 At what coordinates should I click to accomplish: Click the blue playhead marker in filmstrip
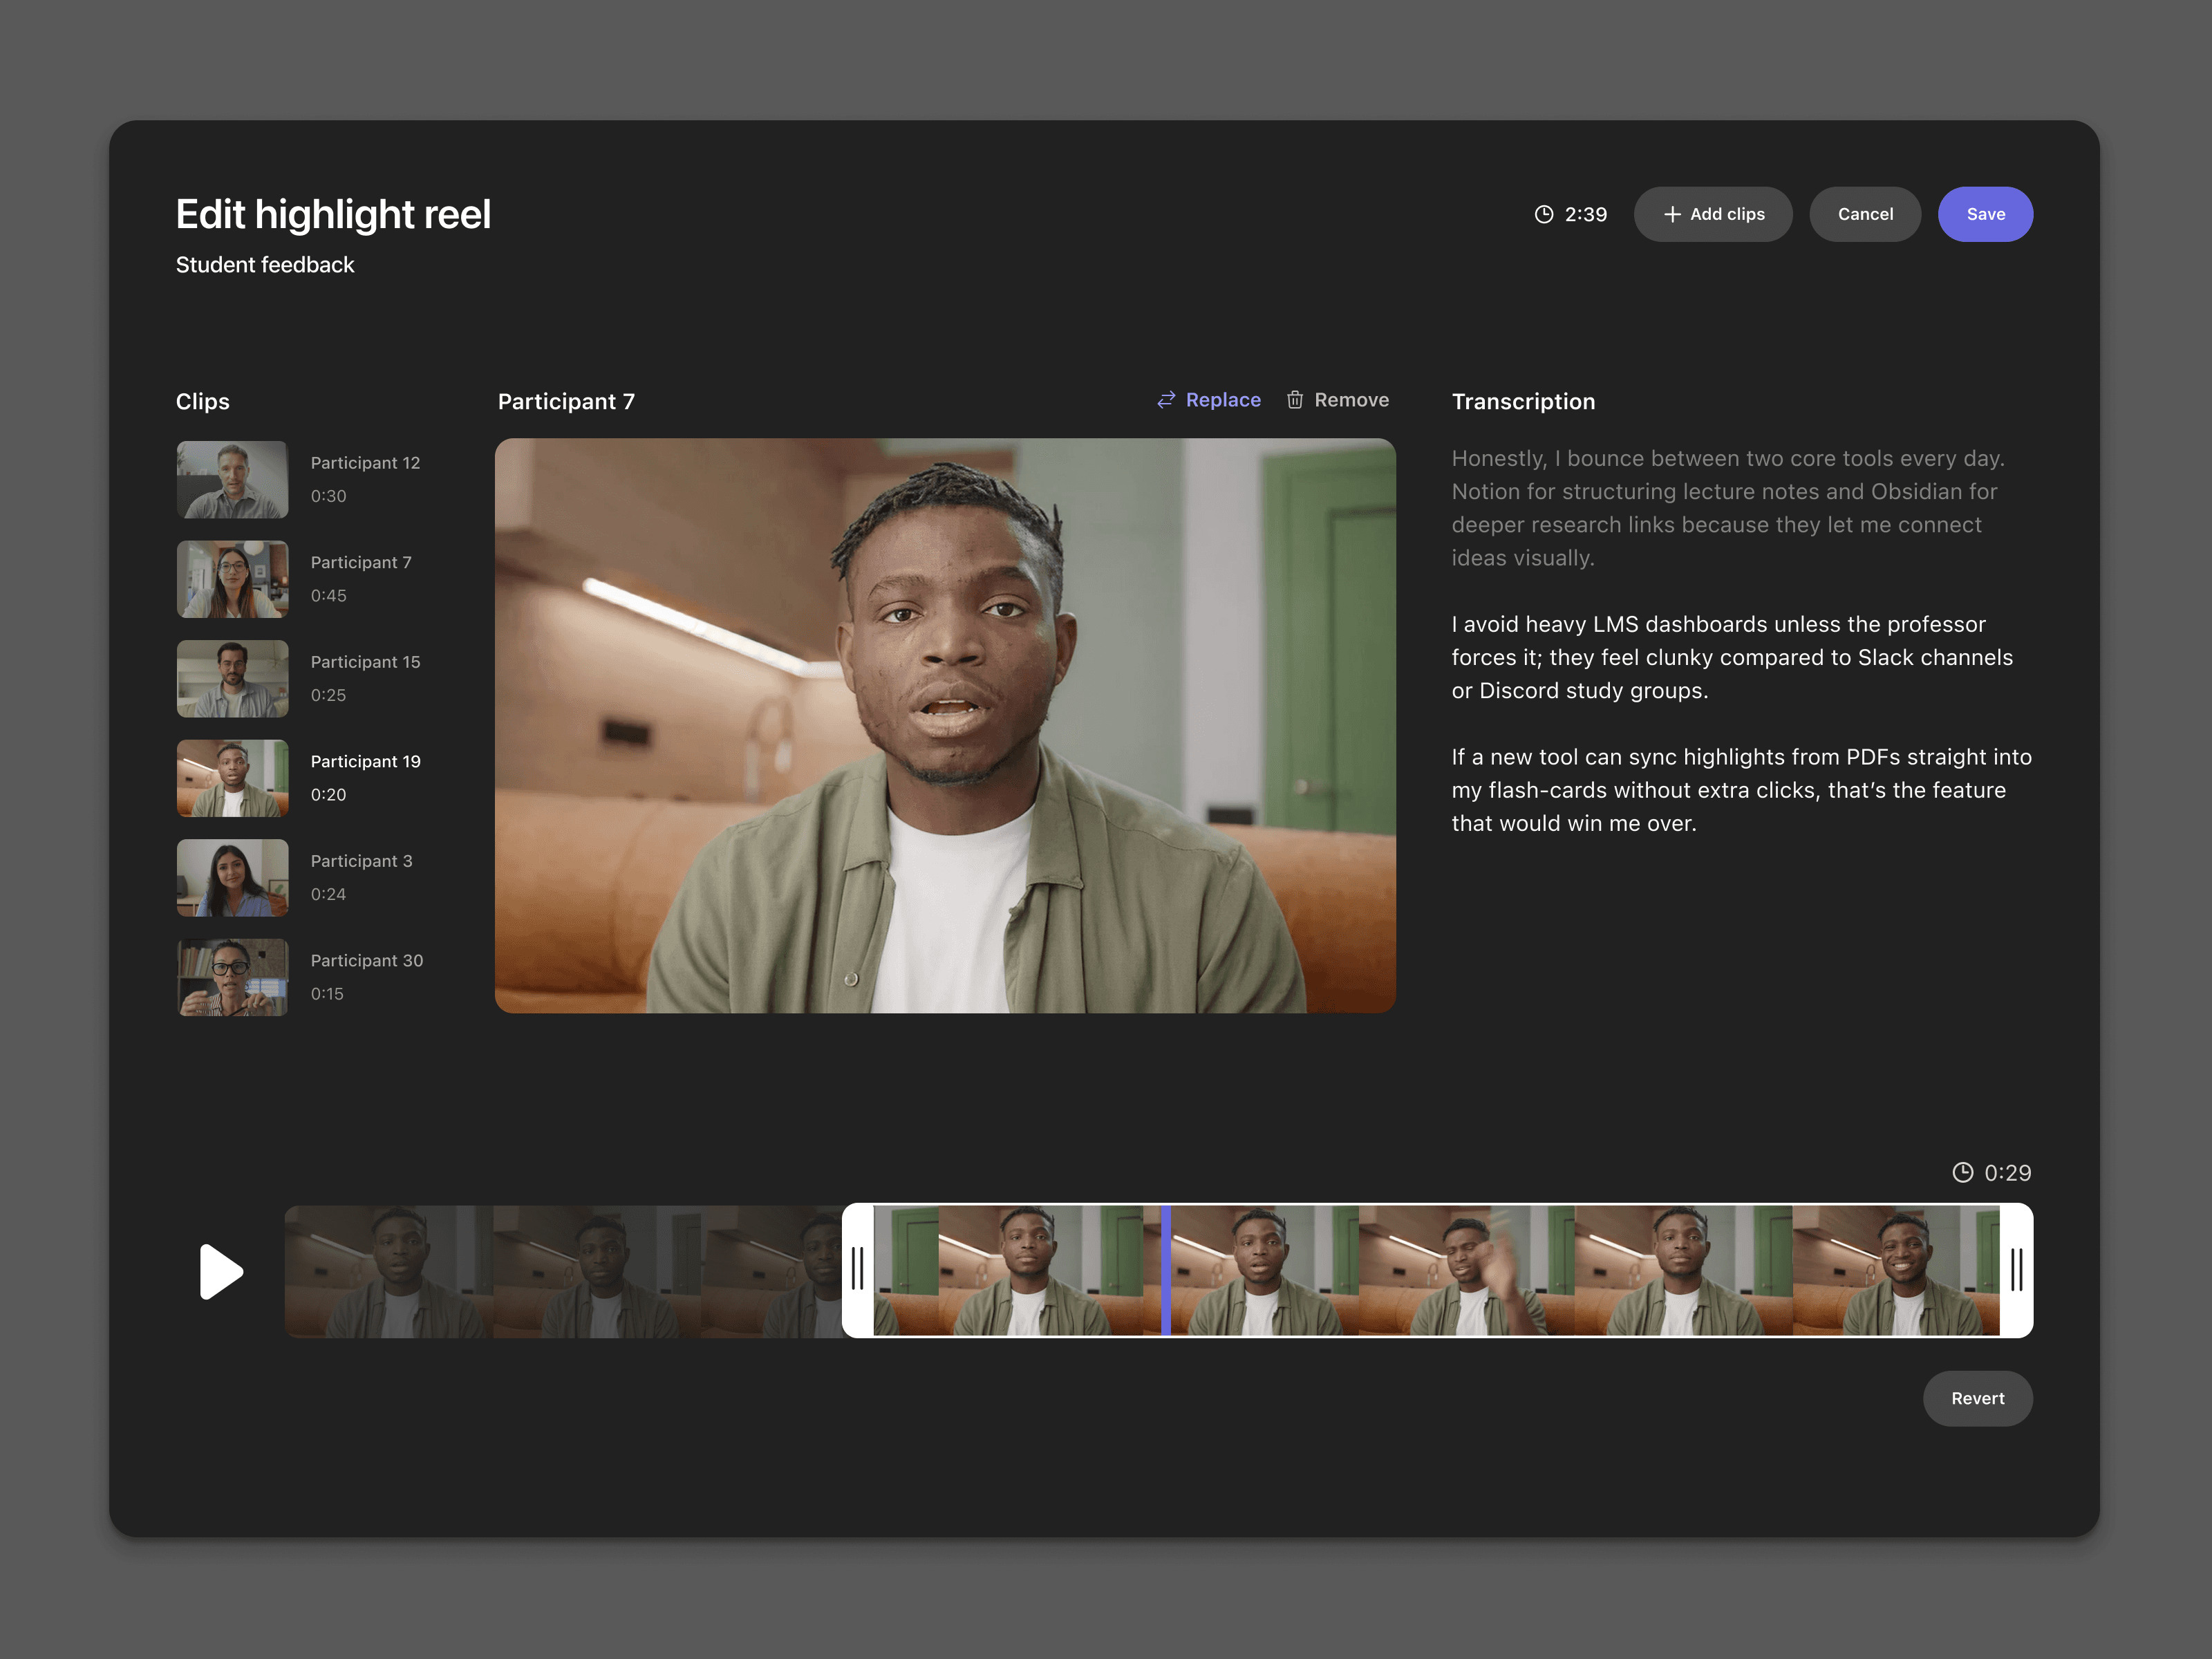tap(1165, 1269)
